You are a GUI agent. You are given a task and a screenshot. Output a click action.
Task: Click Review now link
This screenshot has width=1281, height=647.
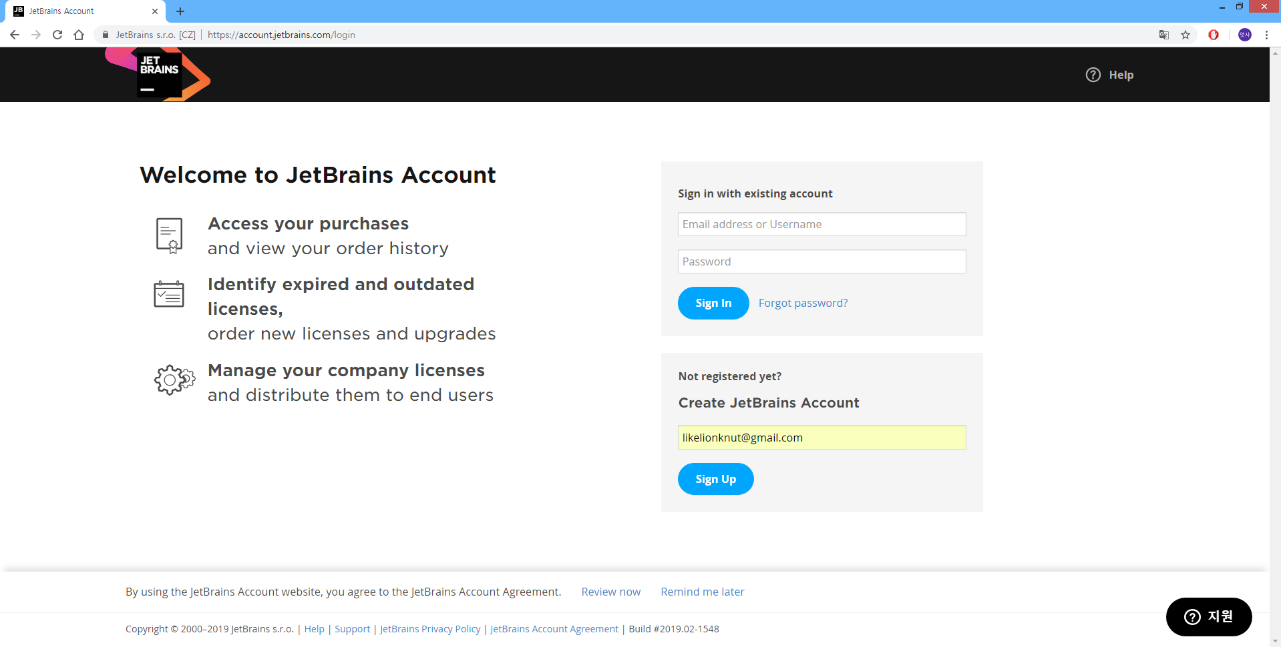[610, 592]
